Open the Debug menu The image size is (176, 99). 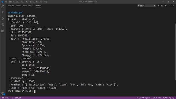click(32, 2)
